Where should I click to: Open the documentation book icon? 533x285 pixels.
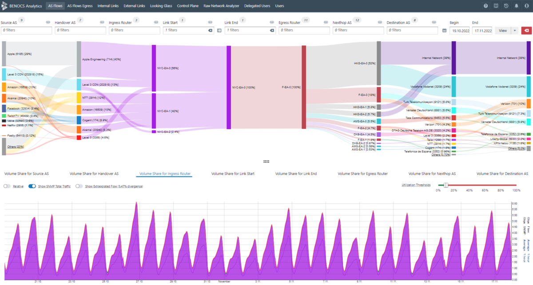coord(495,5)
